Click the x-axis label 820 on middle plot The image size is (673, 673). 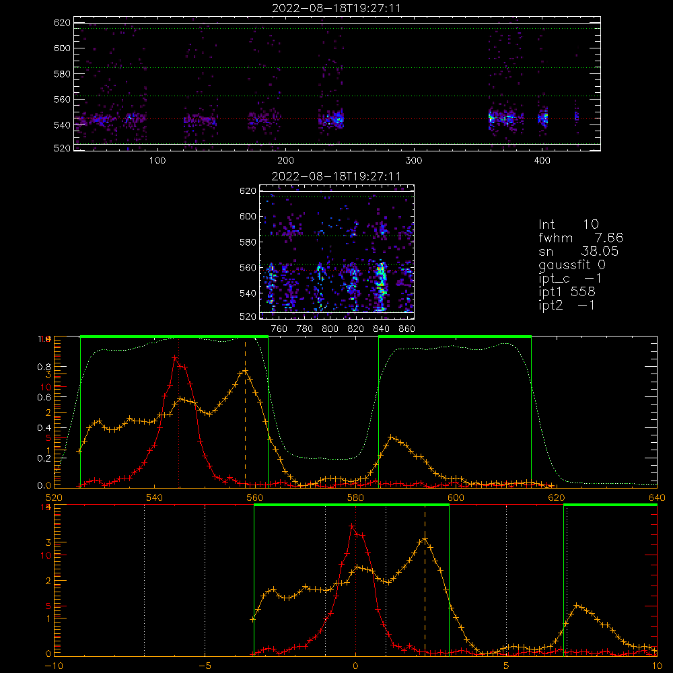(x=356, y=329)
